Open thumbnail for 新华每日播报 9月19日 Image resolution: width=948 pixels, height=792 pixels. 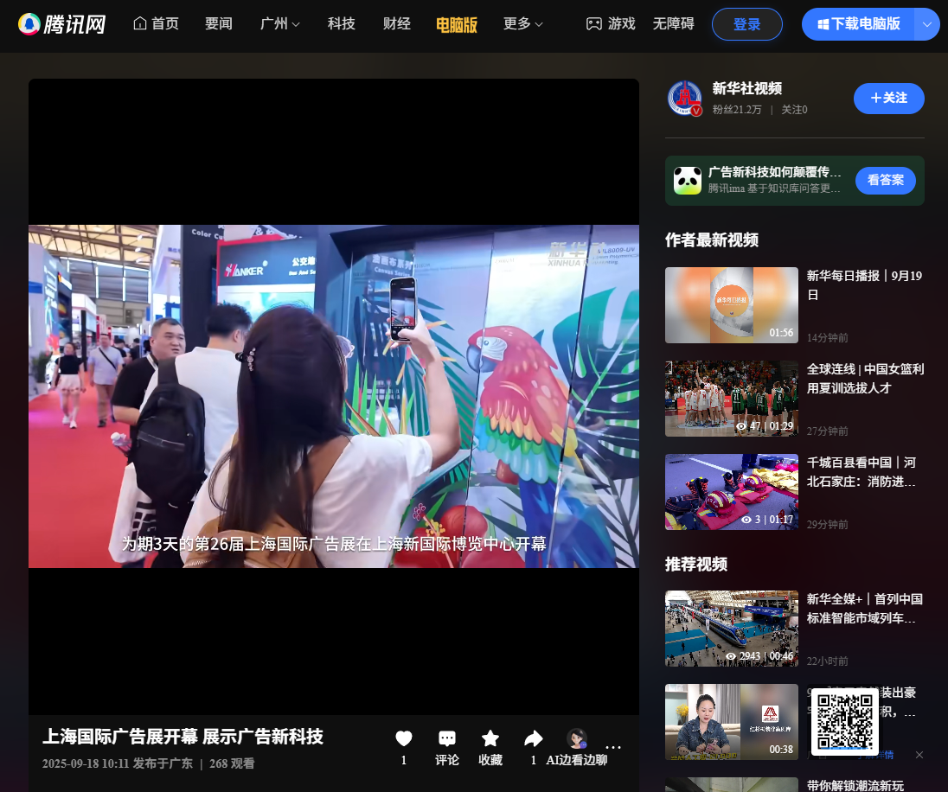pyautogui.click(x=732, y=305)
